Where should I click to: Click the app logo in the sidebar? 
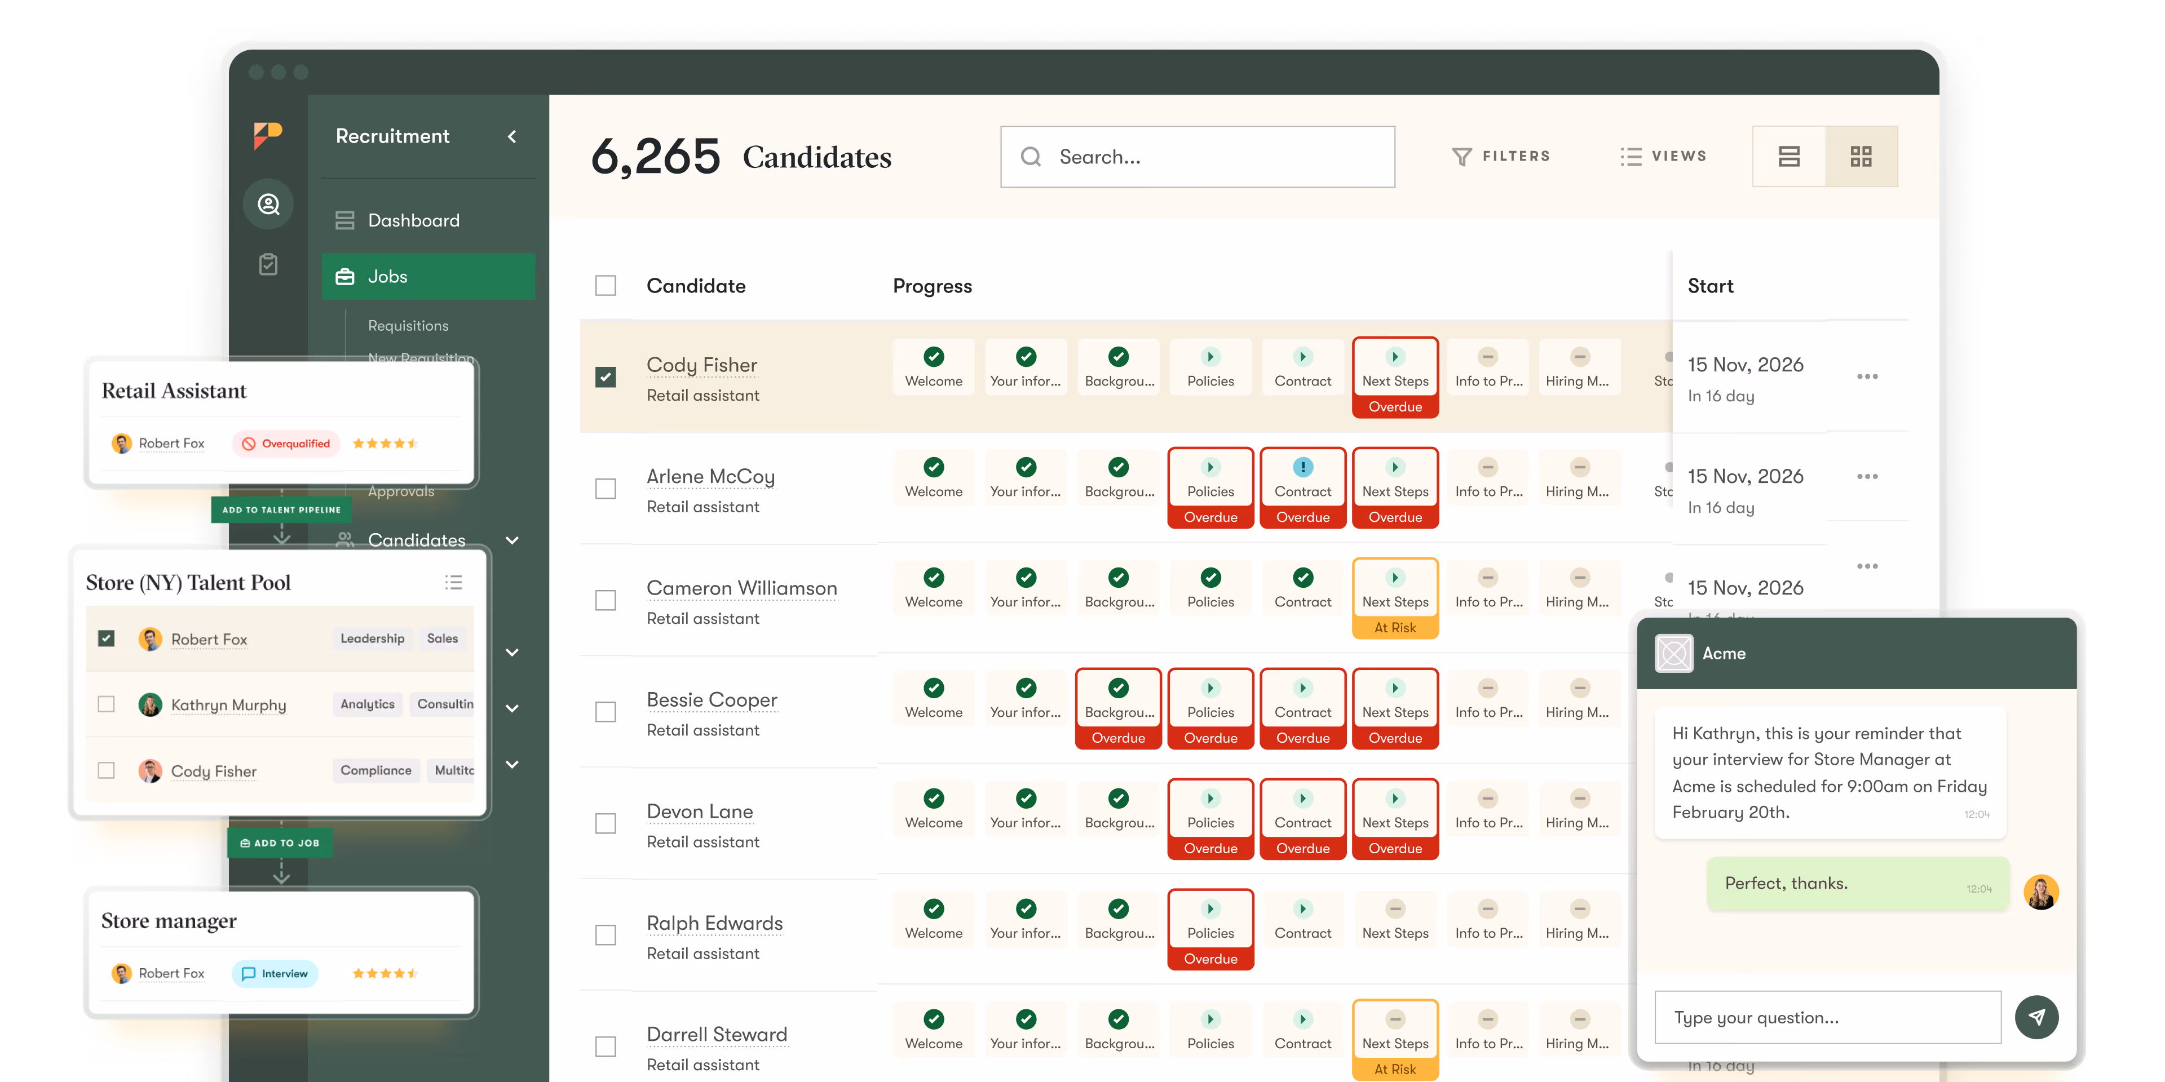click(268, 135)
